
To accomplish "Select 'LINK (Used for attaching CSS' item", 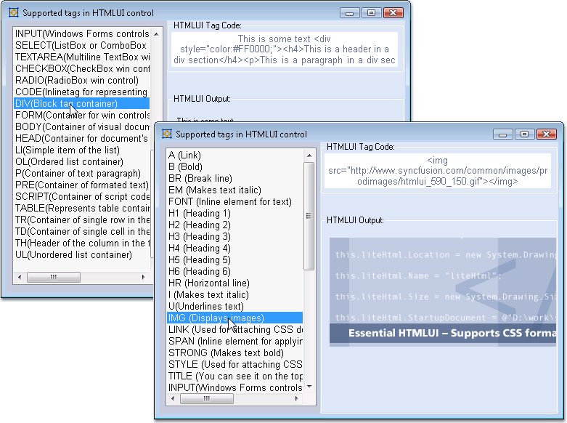I will coord(235,329).
